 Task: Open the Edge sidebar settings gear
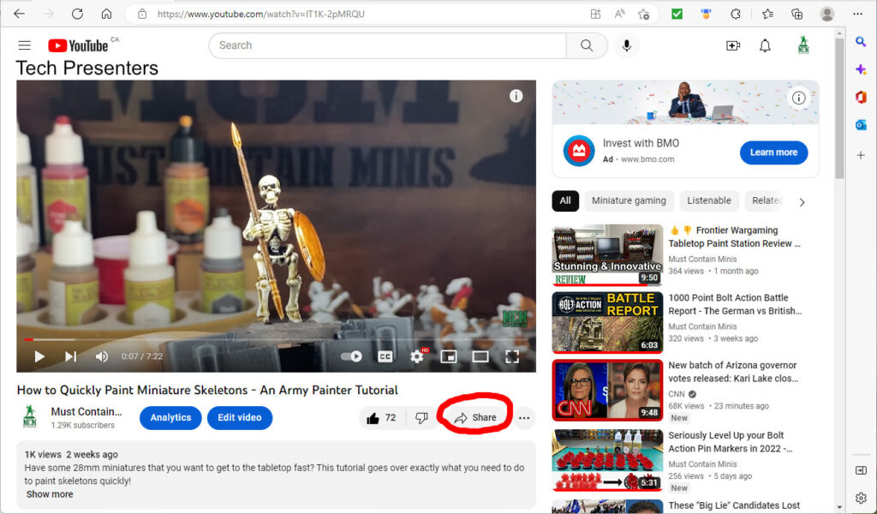[861, 498]
